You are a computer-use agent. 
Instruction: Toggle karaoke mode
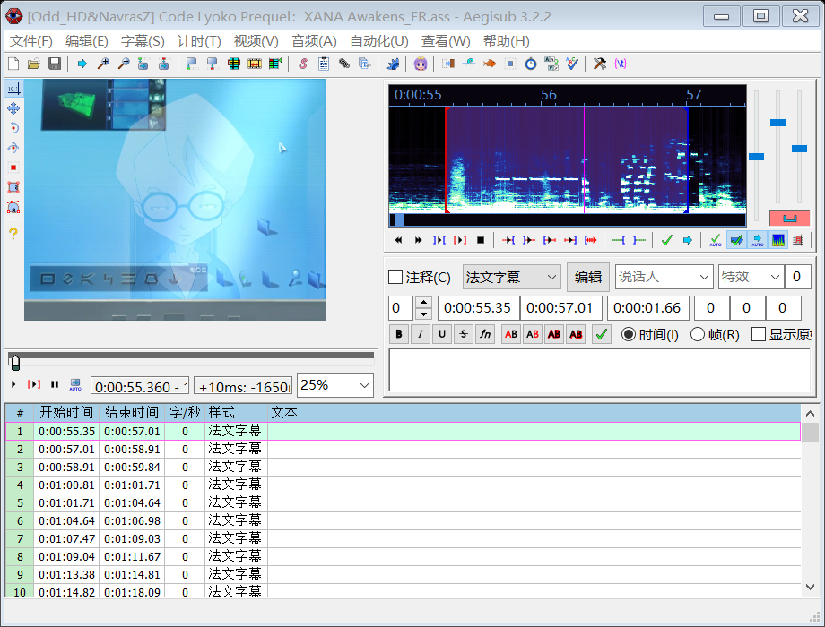click(798, 240)
